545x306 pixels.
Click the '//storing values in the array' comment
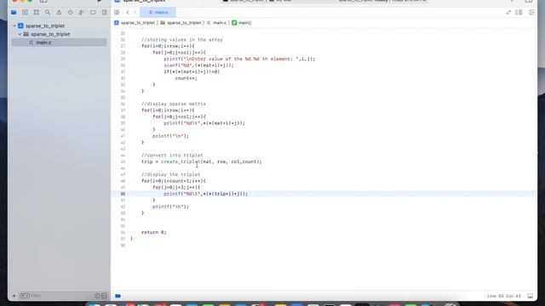click(181, 40)
